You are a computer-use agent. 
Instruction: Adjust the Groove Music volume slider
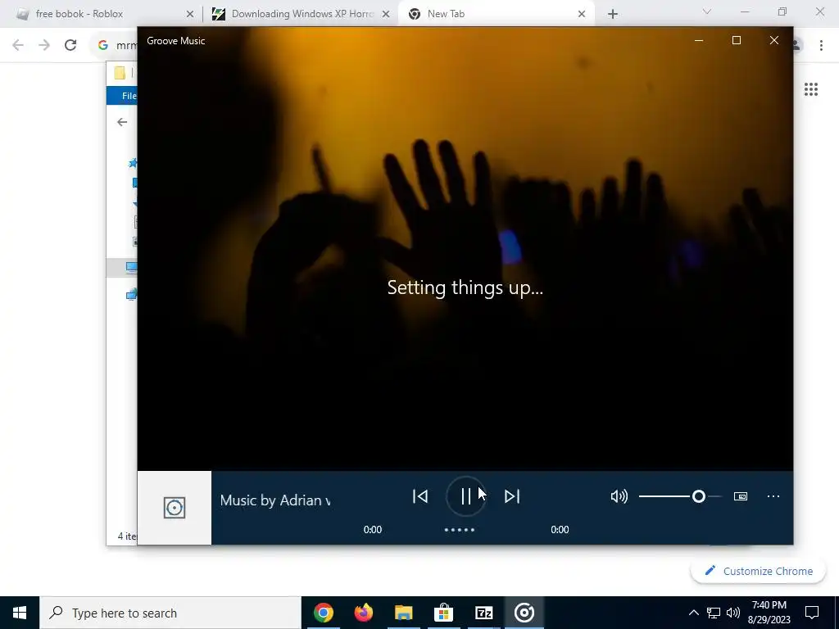680,496
